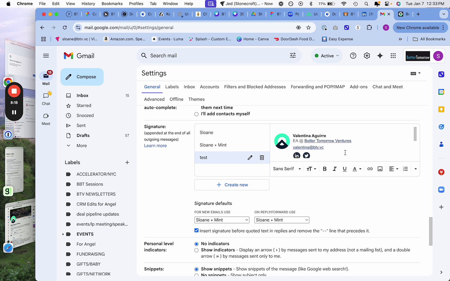Open 'Learn more' signature link
This screenshot has width=450, height=281.
[x=155, y=146]
